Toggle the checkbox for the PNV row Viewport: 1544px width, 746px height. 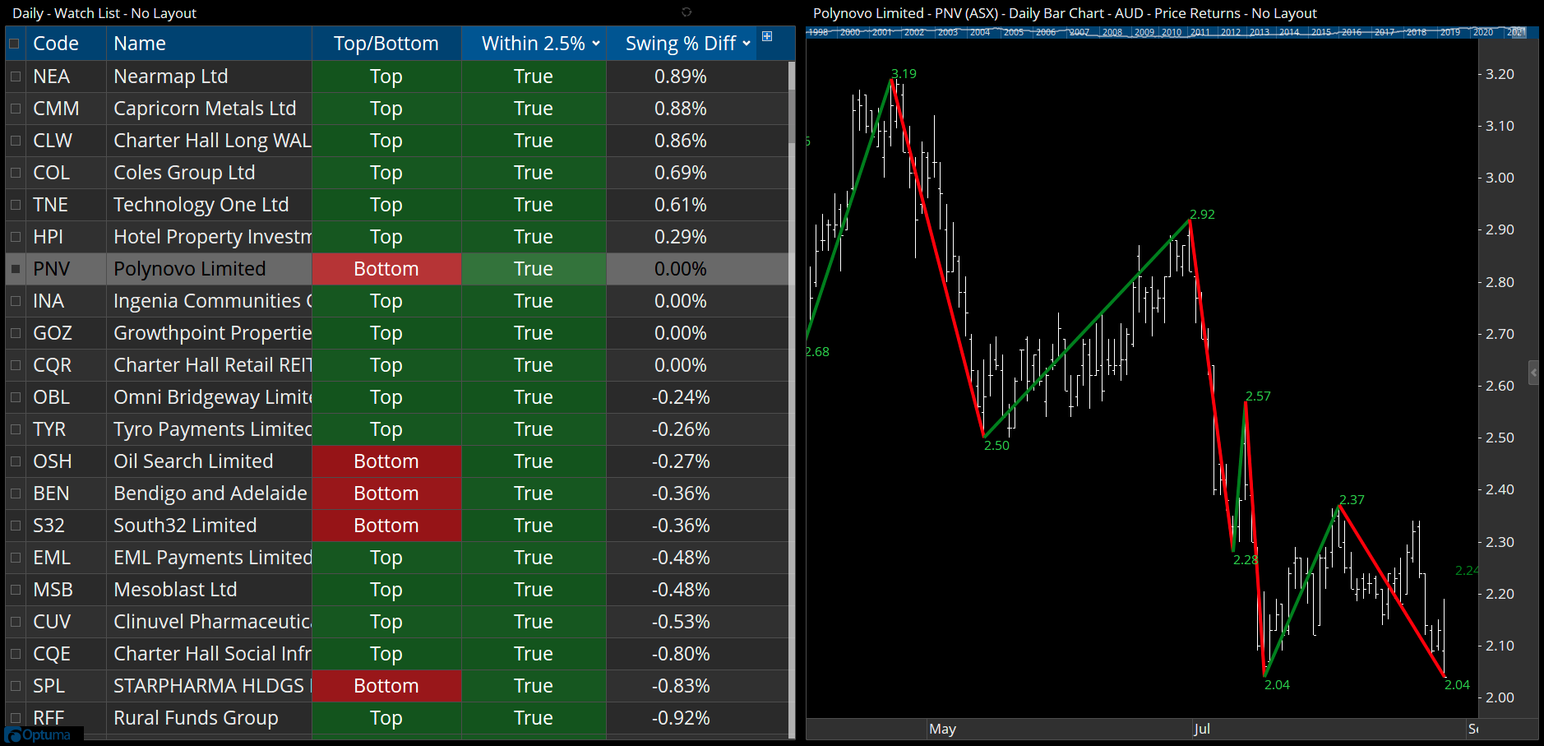click(x=15, y=269)
